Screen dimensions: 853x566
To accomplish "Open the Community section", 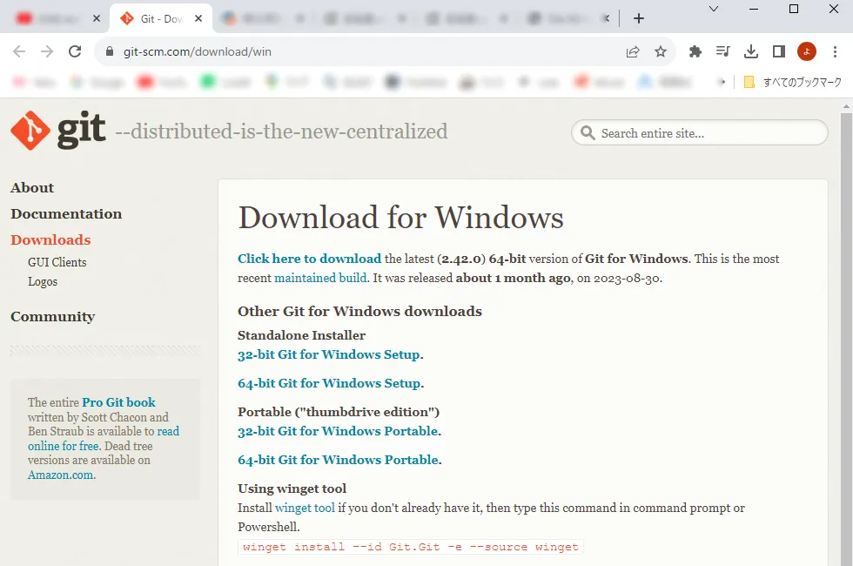I will click(x=53, y=317).
